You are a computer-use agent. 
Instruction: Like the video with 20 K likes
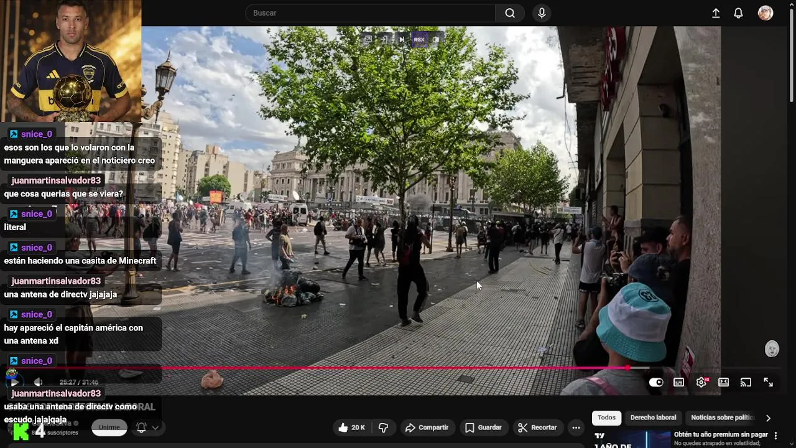[x=351, y=427]
